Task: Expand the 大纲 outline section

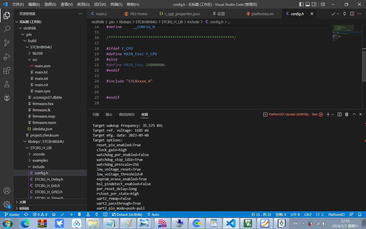Action: click(50, 202)
